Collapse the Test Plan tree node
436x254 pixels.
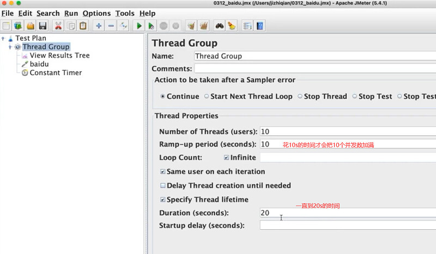pos(3,38)
